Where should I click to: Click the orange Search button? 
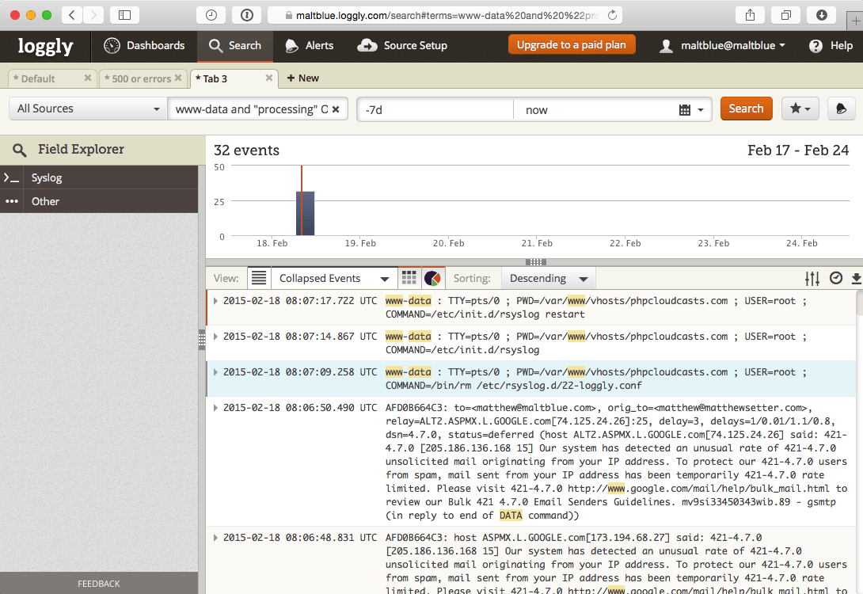point(747,109)
